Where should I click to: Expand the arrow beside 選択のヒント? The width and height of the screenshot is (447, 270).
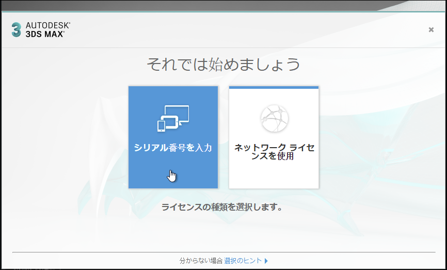266,261
